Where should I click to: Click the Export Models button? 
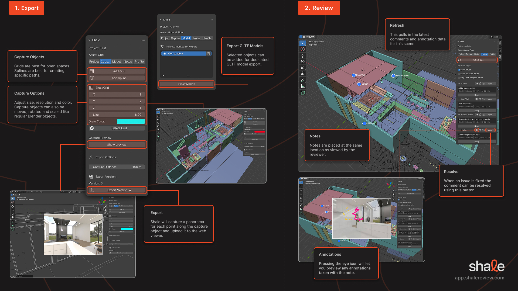click(186, 84)
